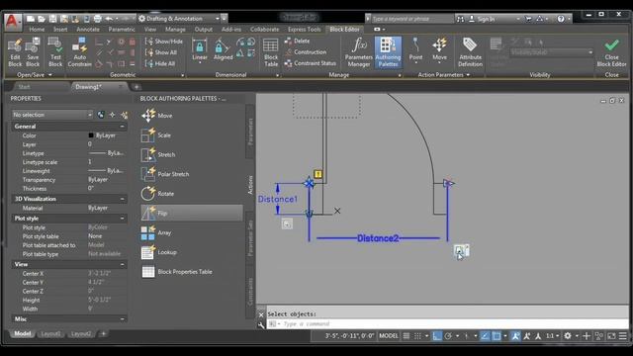Toggle snap mode in status bar
This screenshot has height=356, width=633.
point(417,336)
